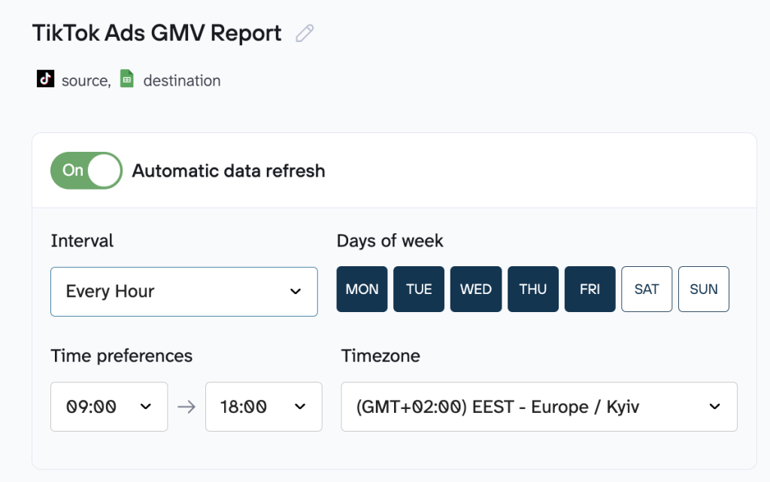Open the Interval dropdown
The image size is (770, 482).
pyautogui.click(x=184, y=292)
